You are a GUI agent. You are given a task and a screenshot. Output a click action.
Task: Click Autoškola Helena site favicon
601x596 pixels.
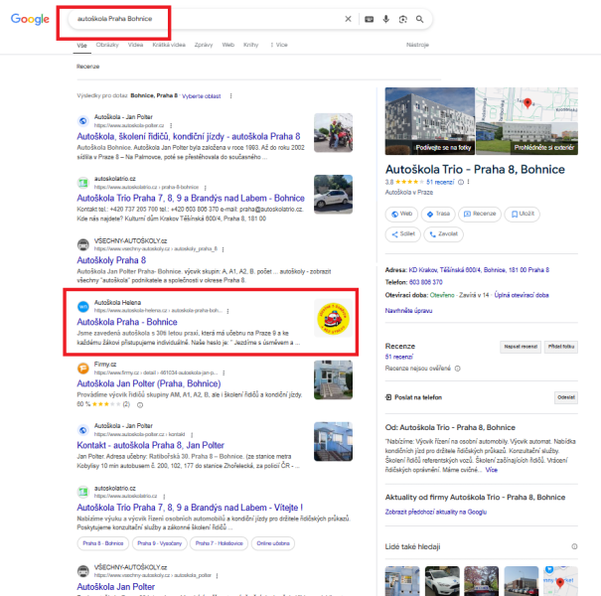pyautogui.click(x=82, y=307)
